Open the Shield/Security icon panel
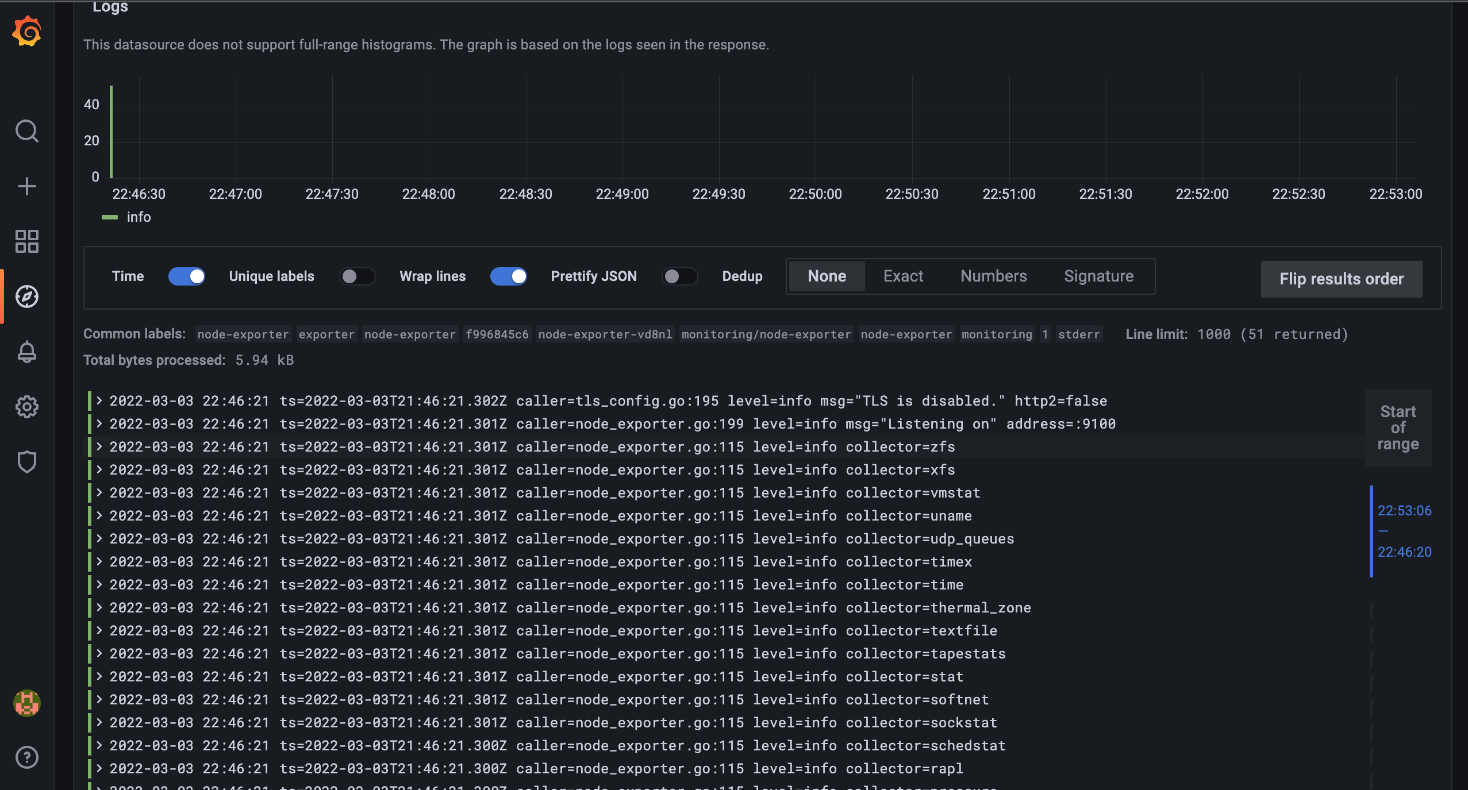The height and width of the screenshot is (790, 1468). (26, 461)
